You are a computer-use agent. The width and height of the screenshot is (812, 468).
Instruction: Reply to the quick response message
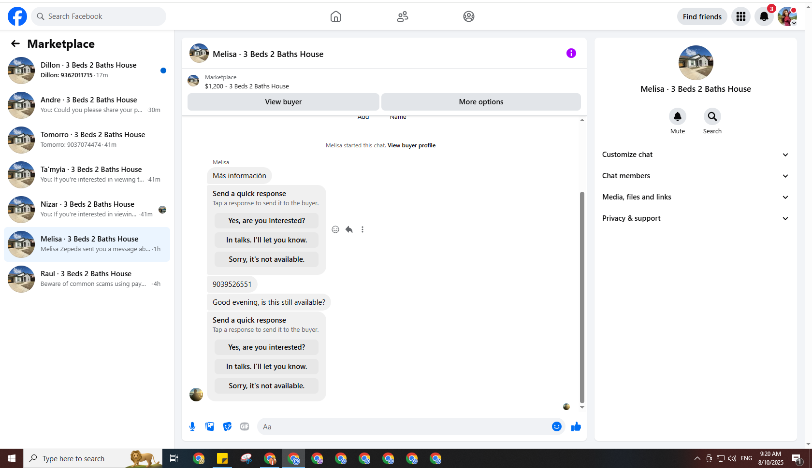[x=349, y=229]
